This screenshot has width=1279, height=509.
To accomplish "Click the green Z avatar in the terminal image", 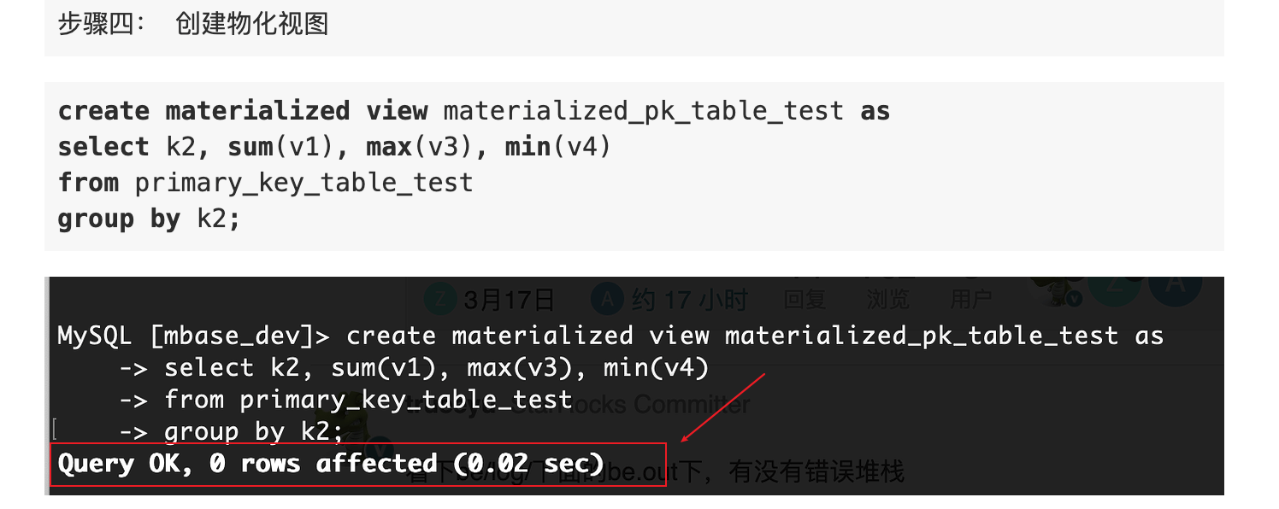I will click(441, 299).
